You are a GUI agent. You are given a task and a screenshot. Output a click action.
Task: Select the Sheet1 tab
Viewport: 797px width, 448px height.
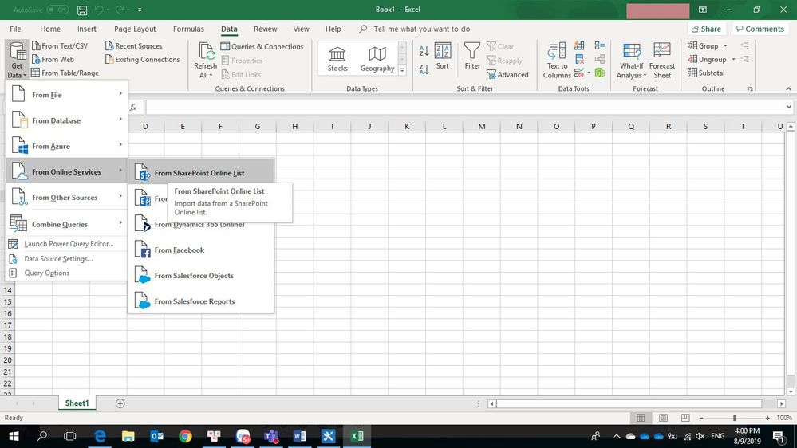[x=77, y=403]
